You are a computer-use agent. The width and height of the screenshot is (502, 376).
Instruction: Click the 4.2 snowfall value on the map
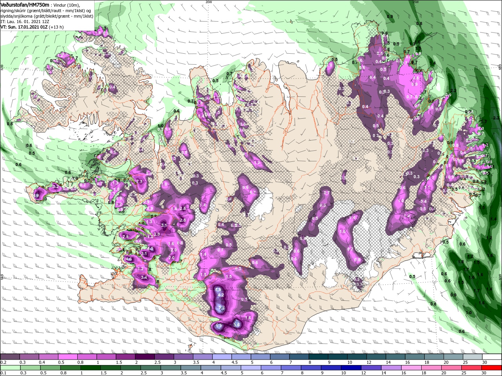coord(220,295)
